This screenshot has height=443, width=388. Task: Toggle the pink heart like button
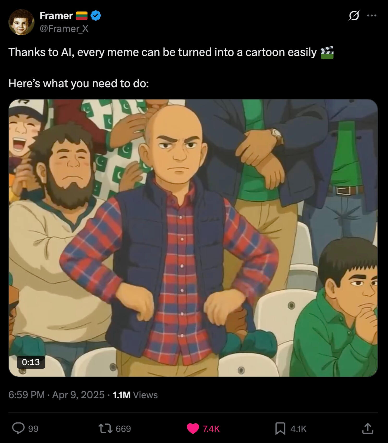193,428
